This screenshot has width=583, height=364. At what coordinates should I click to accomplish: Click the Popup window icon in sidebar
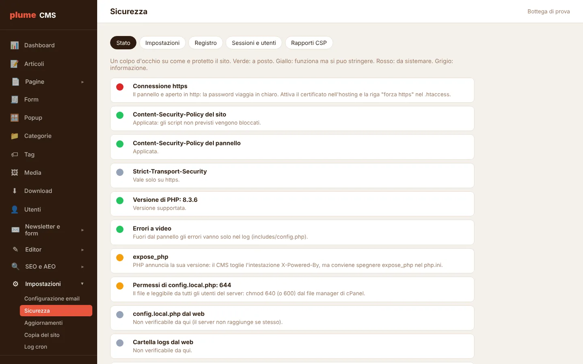tap(15, 118)
